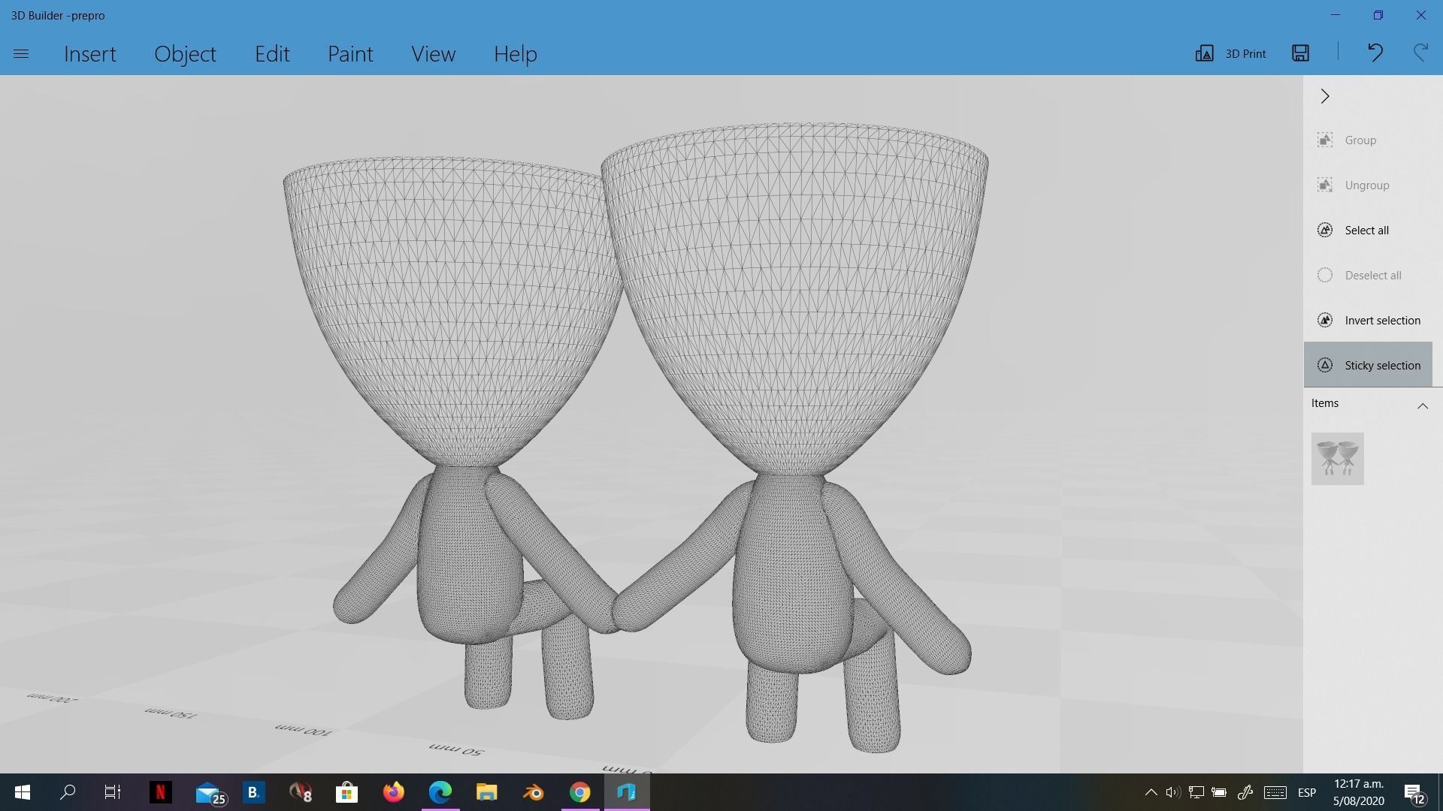Restore down the 3D Builder window
This screenshot has height=811, width=1443.
click(1378, 15)
